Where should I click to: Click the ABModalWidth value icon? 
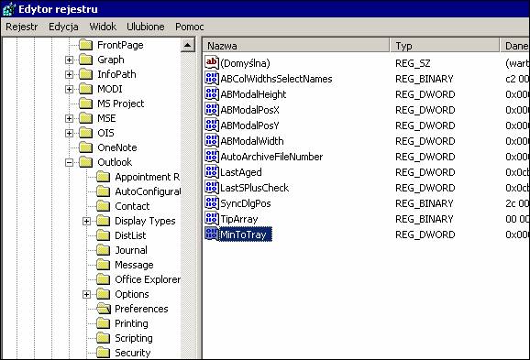coord(212,140)
